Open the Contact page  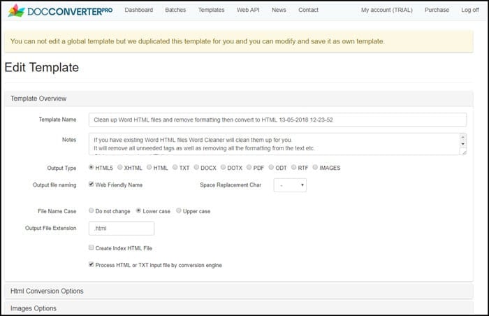(x=308, y=10)
